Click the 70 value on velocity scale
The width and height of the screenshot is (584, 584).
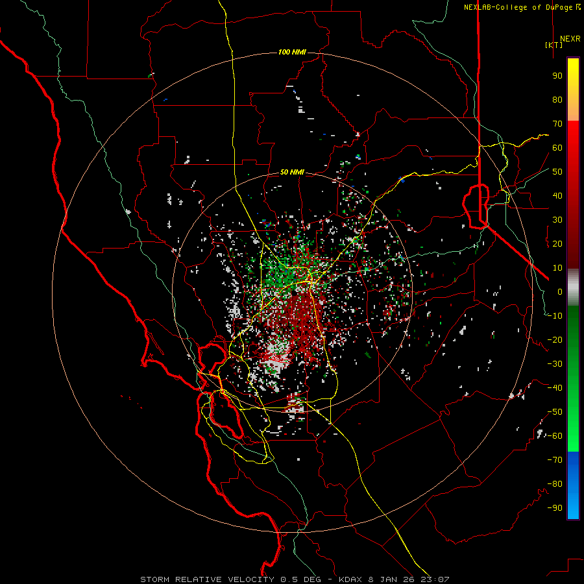(x=557, y=124)
